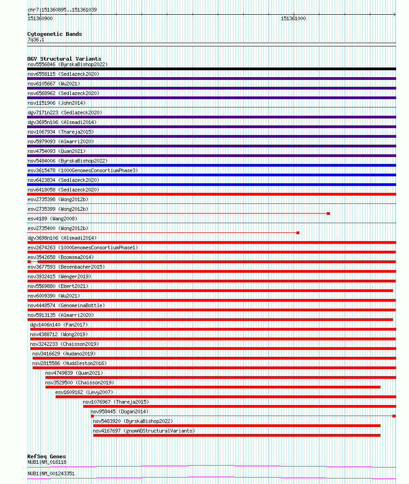The height and width of the screenshot is (484, 409).
Task: Open dgv7171n223 (Sedlazeck2020) entry
Action: click(x=65, y=113)
